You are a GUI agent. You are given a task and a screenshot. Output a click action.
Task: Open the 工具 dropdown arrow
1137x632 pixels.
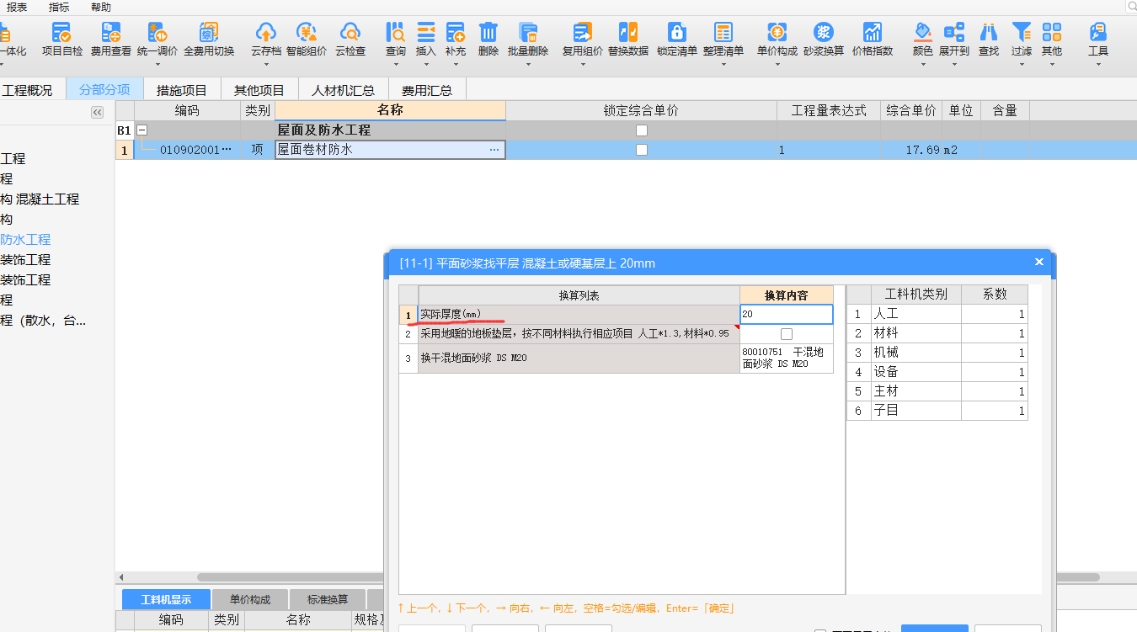click(1098, 64)
